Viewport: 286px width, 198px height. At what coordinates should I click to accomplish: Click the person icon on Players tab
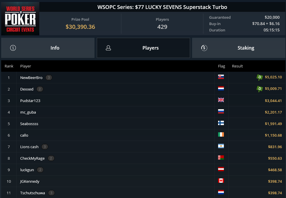pyautogui.click(x=108, y=48)
